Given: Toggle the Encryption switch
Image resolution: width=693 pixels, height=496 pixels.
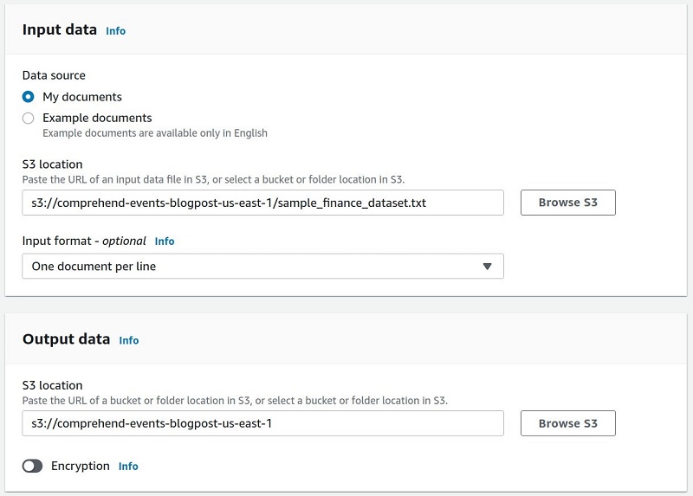Looking at the screenshot, I should (x=32, y=466).
